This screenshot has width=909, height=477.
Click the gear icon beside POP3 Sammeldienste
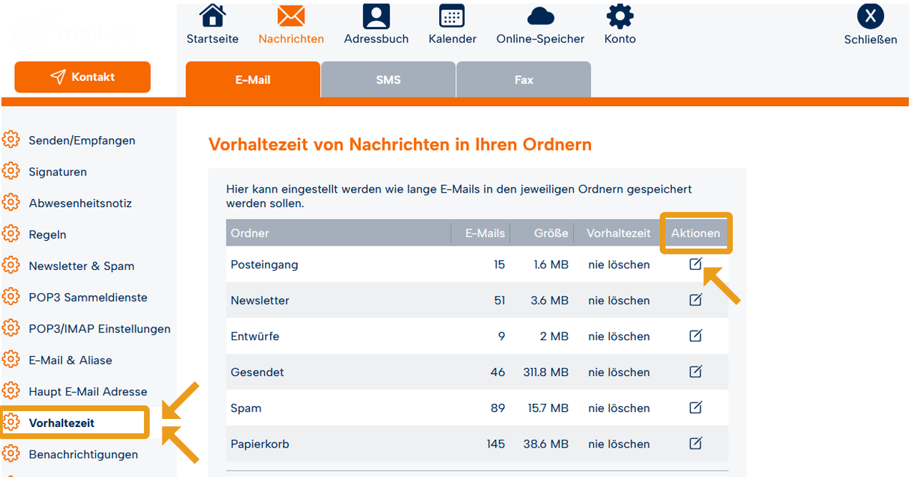pos(11,297)
